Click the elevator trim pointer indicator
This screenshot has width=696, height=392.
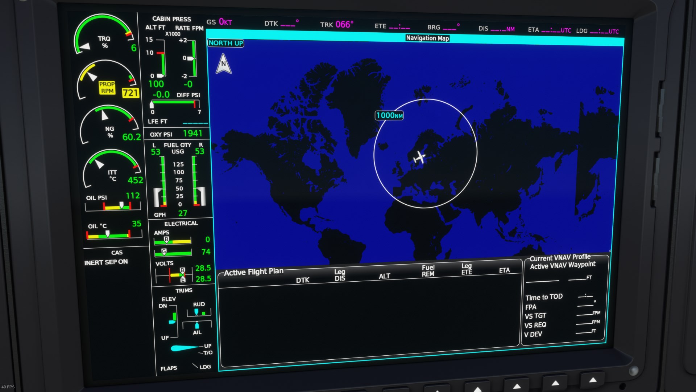click(x=173, y=322)
